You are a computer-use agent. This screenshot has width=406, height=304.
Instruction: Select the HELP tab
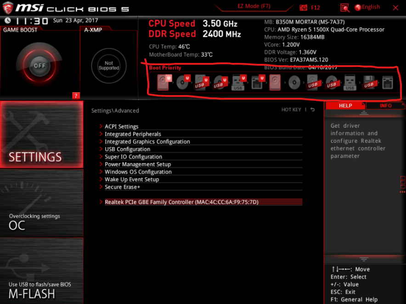coord(345,106)
